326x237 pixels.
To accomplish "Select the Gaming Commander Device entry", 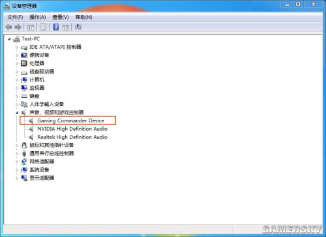I will tap(70, 120).
